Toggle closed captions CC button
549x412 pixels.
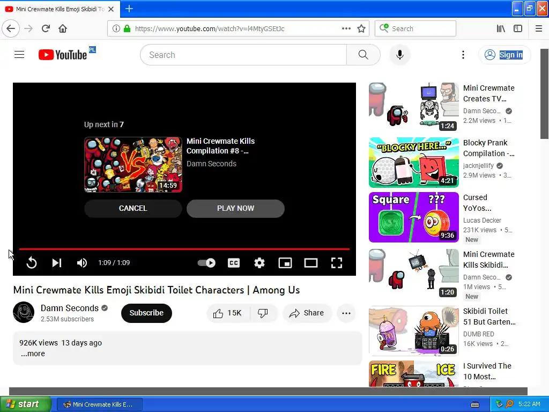pyautogui.click(x=234, y=263)
